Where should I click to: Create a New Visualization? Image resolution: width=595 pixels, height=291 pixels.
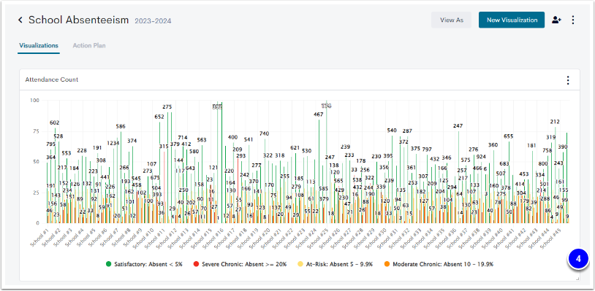click(x=512, y=20)
